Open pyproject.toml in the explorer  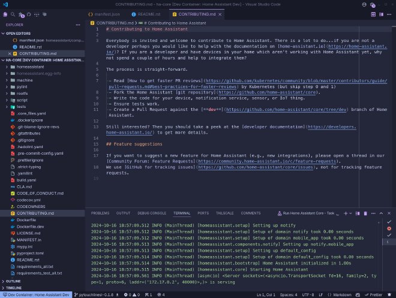coord(31,253)
